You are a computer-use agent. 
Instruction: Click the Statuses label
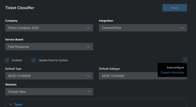coord(11,85)
